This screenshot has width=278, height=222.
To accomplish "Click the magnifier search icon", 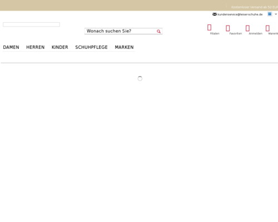I will coord(158,31).
